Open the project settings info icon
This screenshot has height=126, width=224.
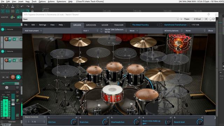click(17, 6)
